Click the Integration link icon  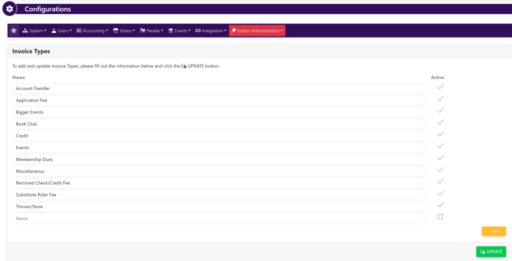click(x=198, y=31)
